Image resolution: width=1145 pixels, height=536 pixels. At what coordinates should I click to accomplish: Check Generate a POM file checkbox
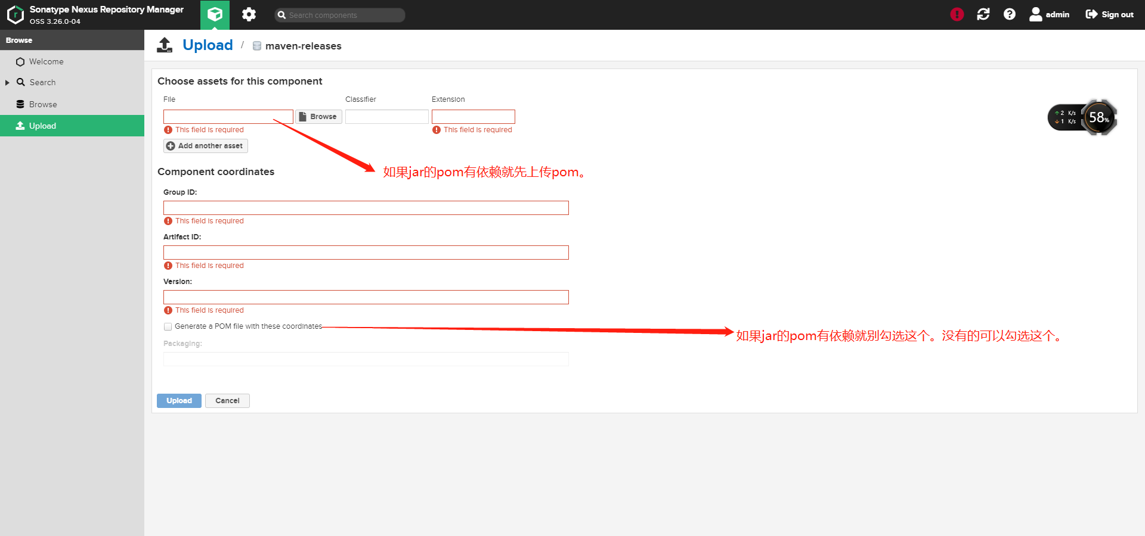(168, 326)
